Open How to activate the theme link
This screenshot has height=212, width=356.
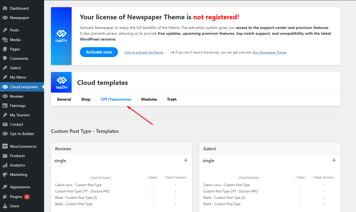tap(144, 52)
